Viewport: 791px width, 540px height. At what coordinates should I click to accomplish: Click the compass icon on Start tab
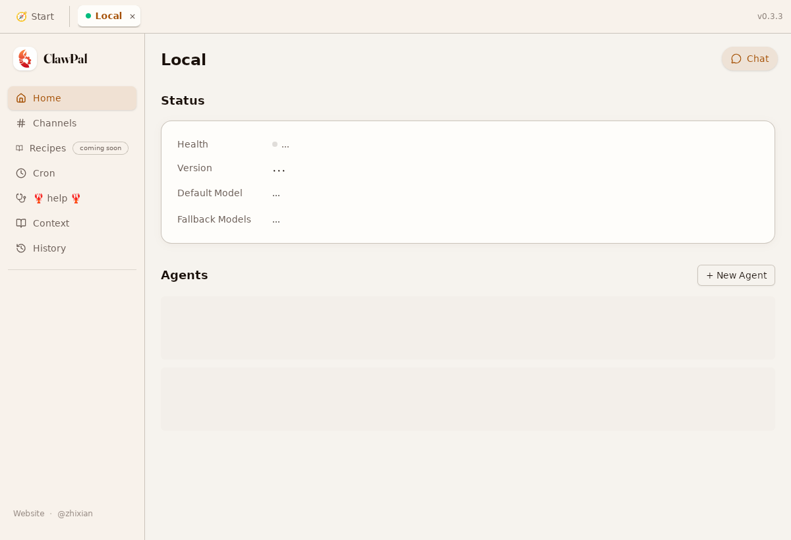[21, 16]
